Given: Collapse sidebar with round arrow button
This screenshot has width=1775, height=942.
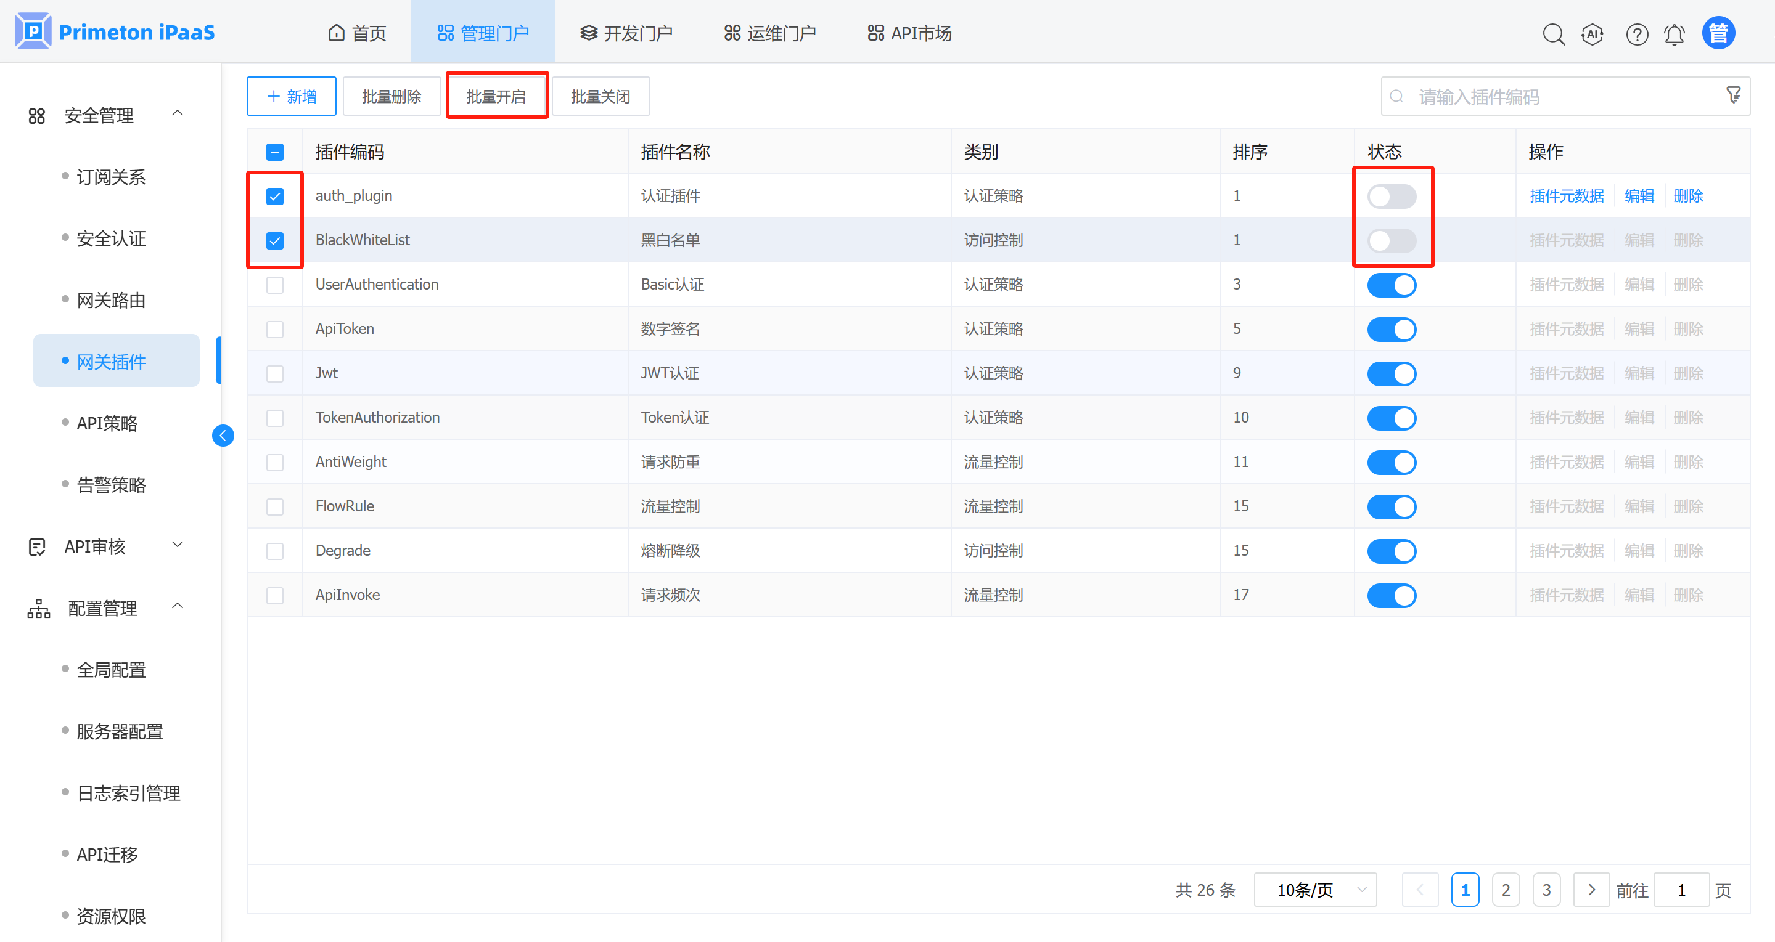Looking at the screenshot, I should [x=223, y=435].
